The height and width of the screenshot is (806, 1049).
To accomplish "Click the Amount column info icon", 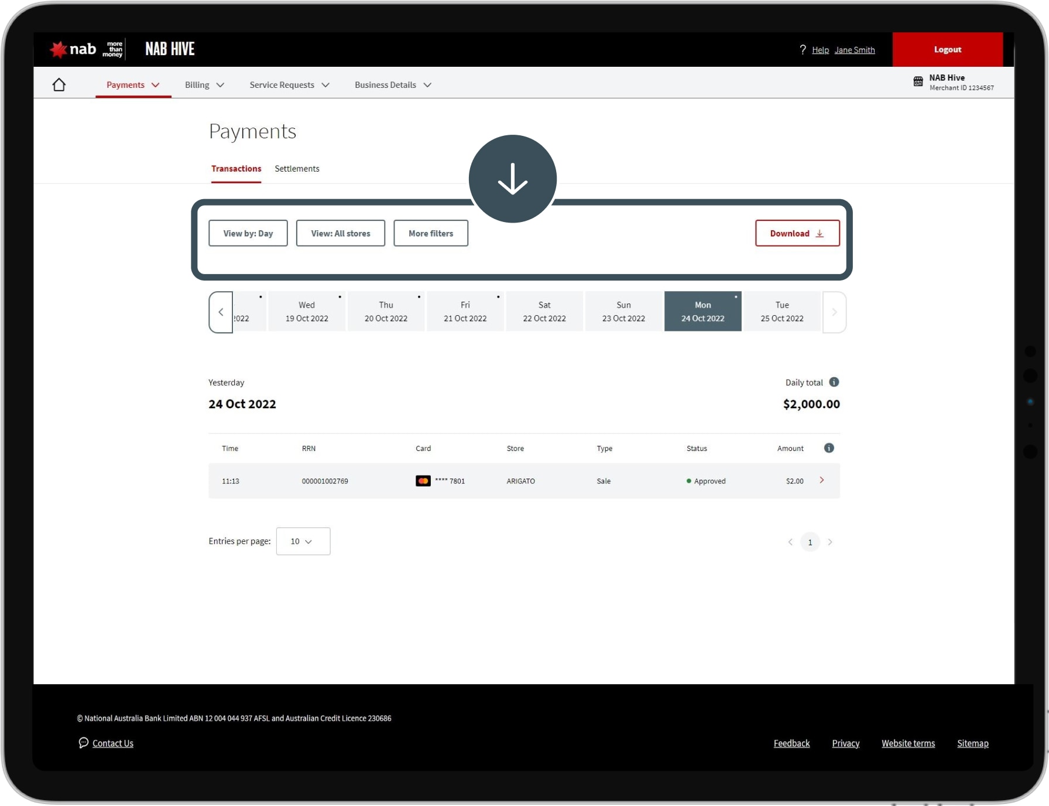I will tap(829, 448).
